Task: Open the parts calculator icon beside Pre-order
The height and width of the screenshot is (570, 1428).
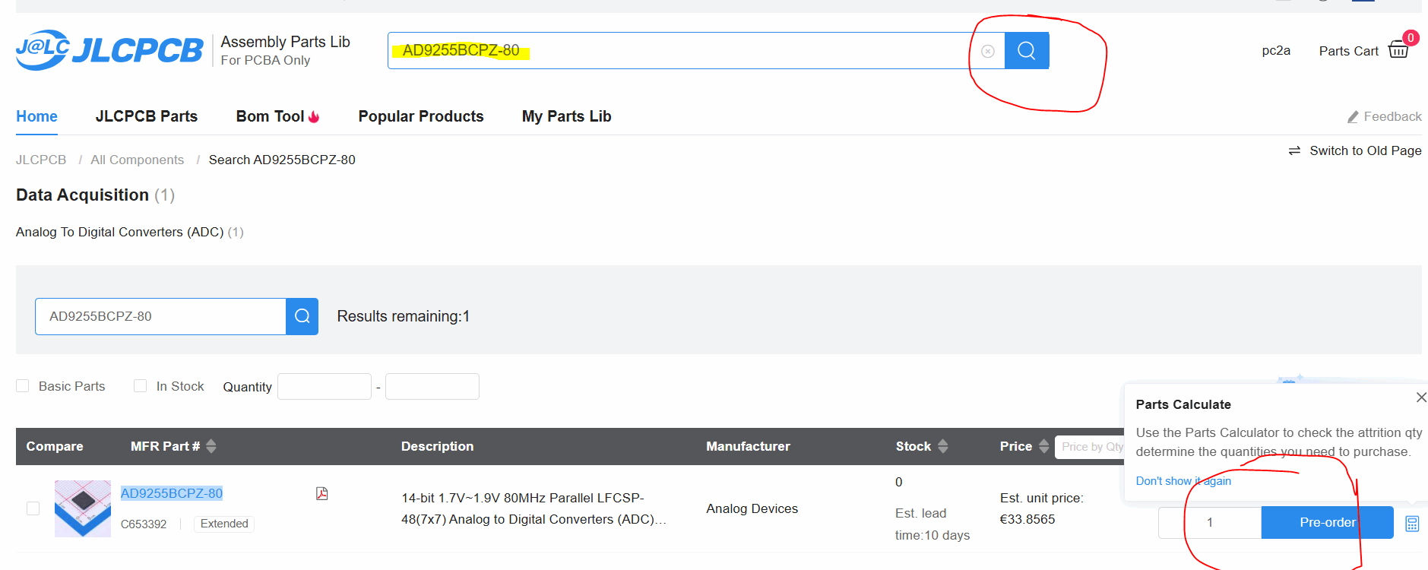Action: pos(1412,524)
